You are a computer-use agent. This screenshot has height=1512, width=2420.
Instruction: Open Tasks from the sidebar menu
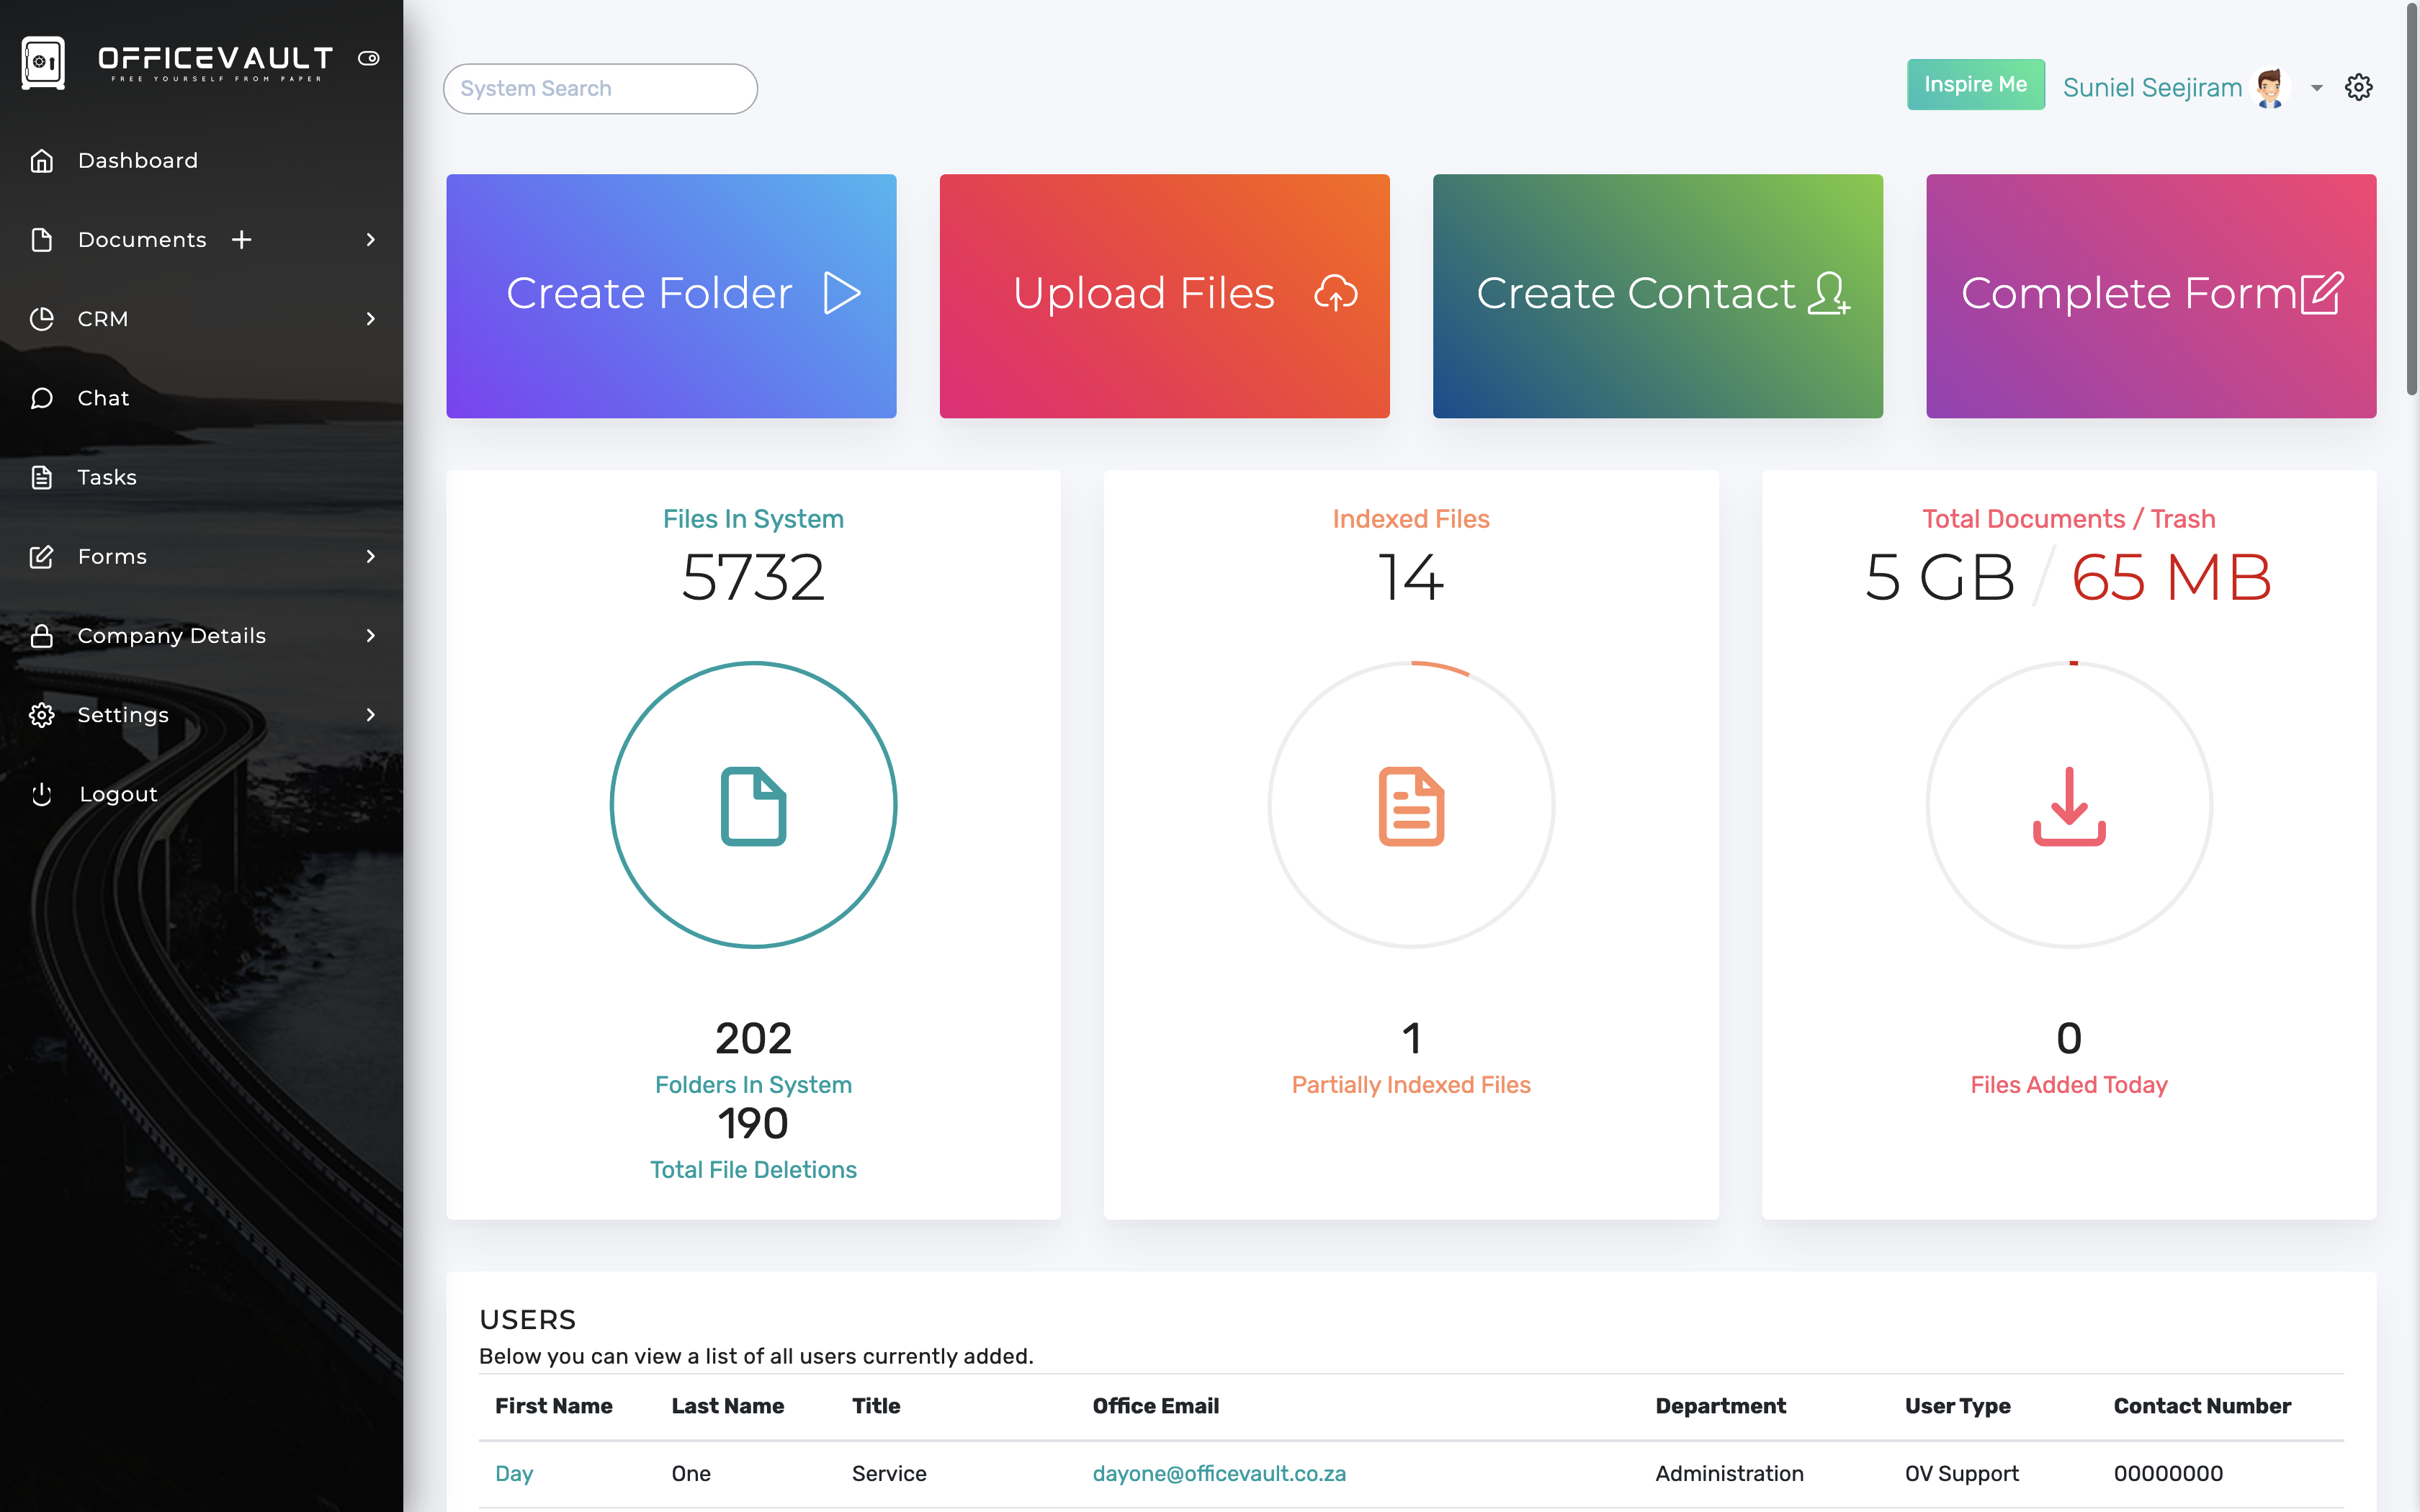[106, 477]
